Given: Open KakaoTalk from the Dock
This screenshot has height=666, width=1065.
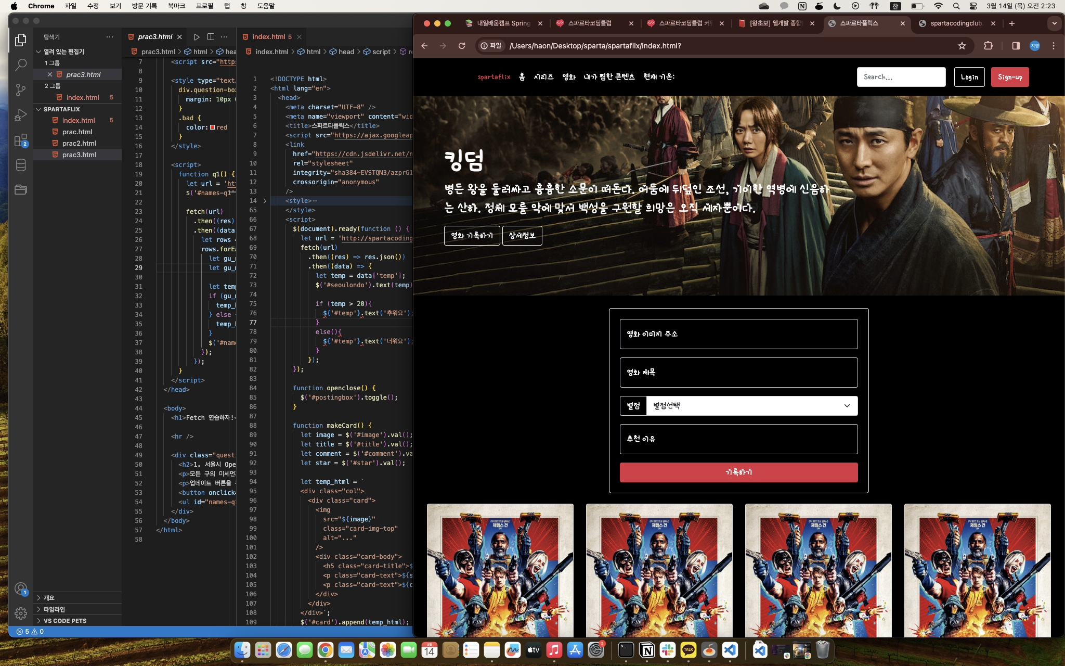Looking at the screenshot, I should point(689,650).
